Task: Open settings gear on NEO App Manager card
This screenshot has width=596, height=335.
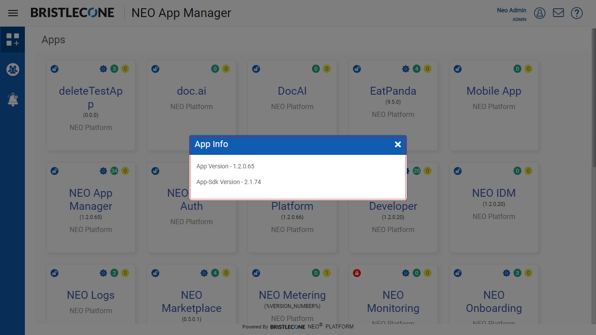Action: click(x=103, y=171)
